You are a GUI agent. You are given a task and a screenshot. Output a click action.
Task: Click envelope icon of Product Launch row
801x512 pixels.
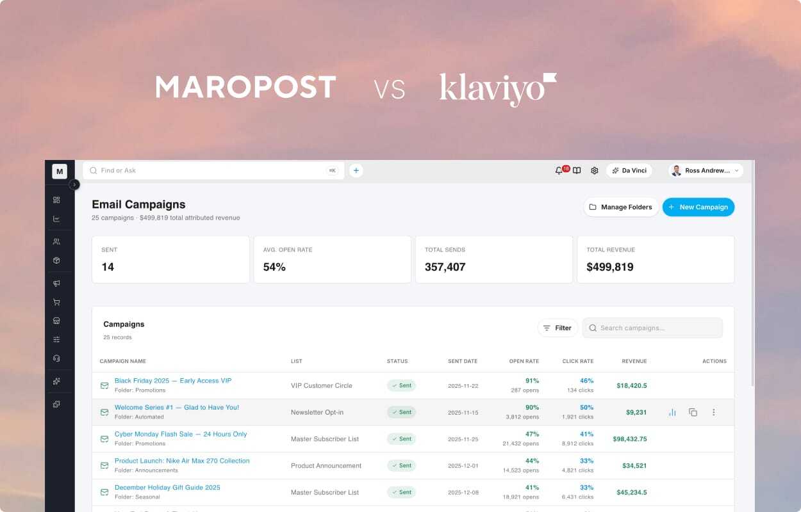click(104, 465)
